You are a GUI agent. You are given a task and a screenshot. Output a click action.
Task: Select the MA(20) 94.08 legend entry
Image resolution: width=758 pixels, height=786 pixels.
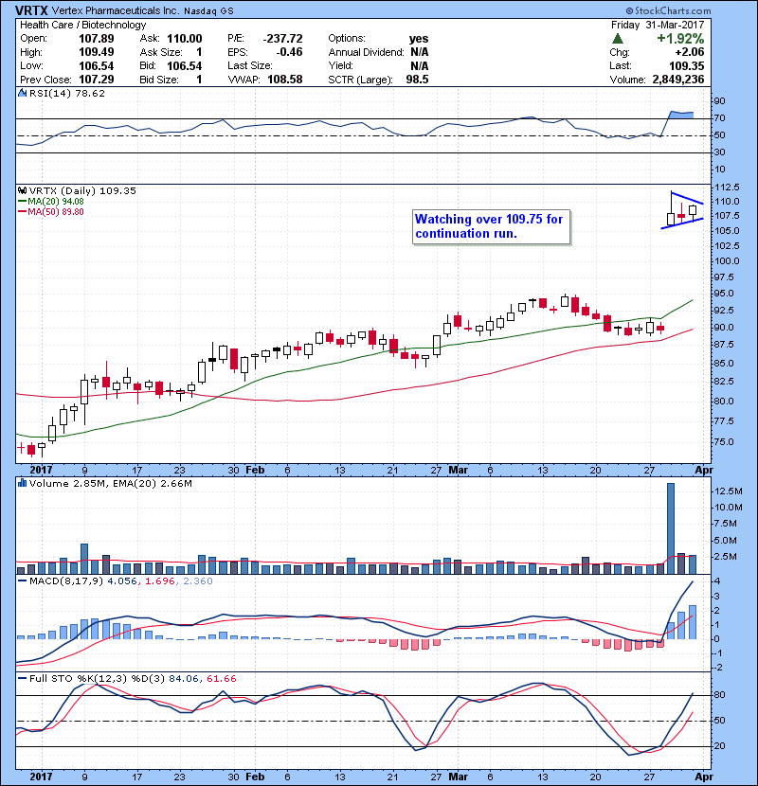[x=51, y=201]
